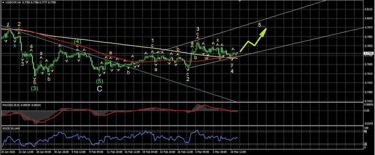Image resolution: width=375 pixels, height=155 pixels.
Task: Select the small blue b wave label
Action: (15, 45)
